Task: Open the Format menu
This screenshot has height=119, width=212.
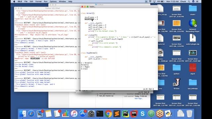Action: [x=38, y=1]
